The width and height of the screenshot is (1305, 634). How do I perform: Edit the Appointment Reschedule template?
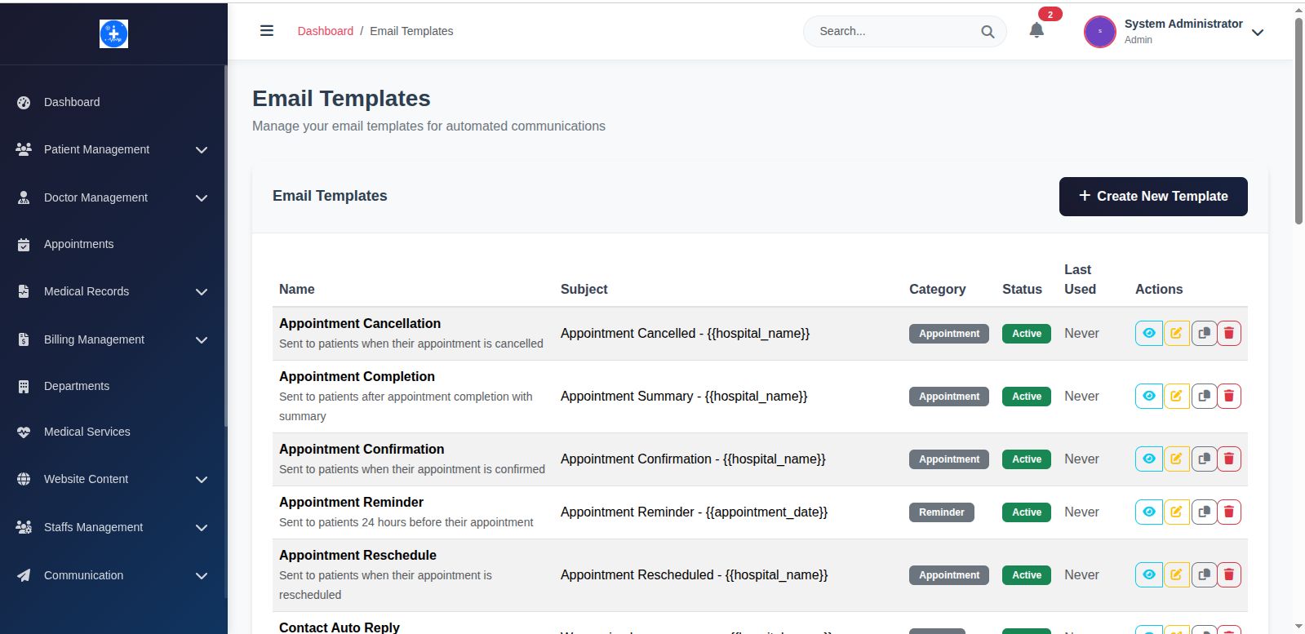click(x=1176, y=574)
